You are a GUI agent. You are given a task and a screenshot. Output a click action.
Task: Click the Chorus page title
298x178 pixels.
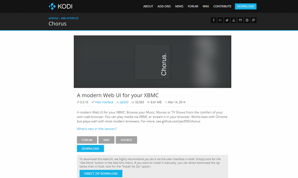57,23
